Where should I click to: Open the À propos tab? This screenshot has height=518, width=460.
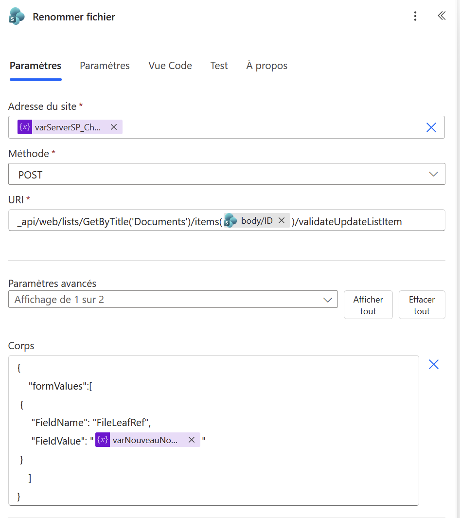pyautogui.click(x=266, y=66)
